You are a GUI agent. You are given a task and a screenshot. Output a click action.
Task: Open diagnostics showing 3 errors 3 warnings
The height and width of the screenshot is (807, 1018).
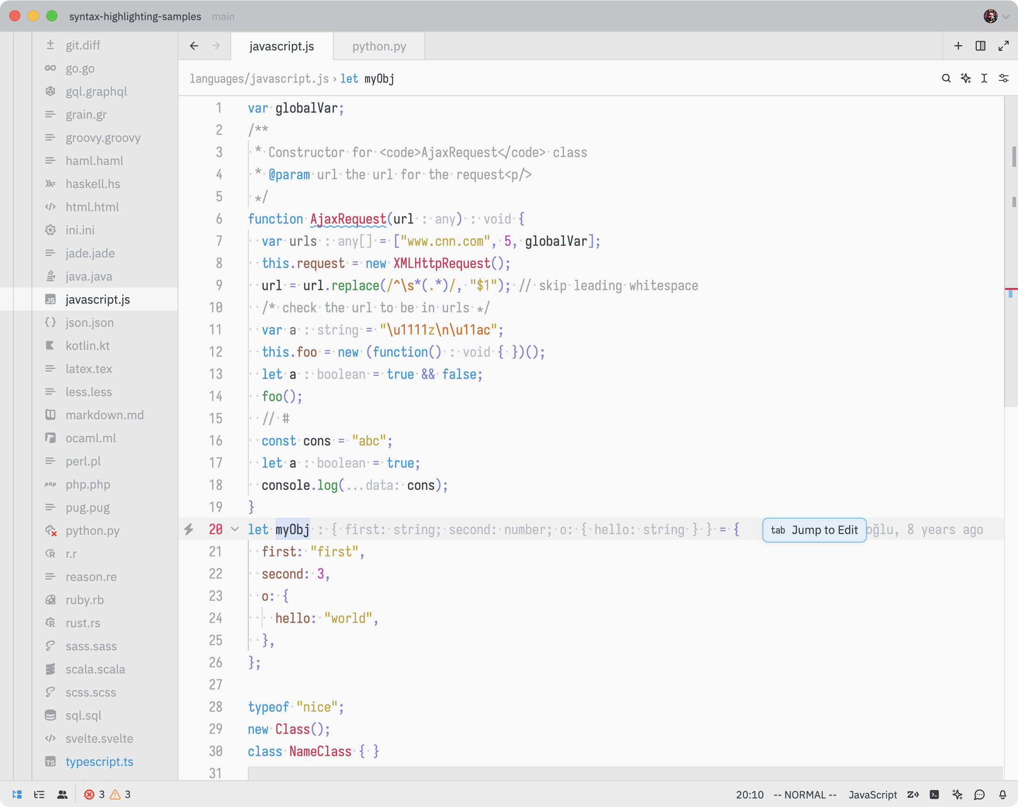[x=107, y=794]
